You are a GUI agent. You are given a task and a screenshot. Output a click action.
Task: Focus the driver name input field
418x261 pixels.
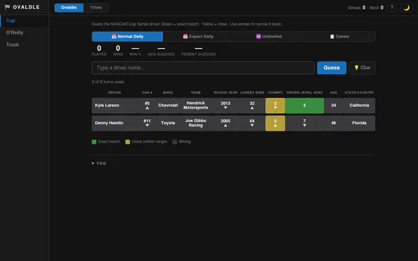(203, 68)
